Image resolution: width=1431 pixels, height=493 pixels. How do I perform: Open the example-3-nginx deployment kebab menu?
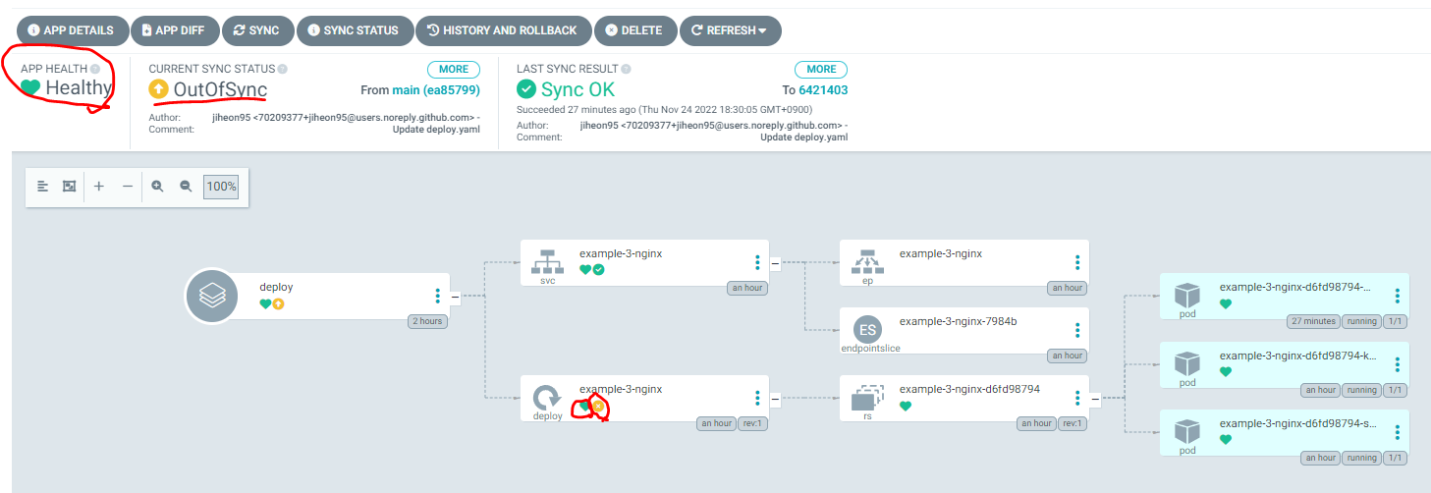(757, 398)
